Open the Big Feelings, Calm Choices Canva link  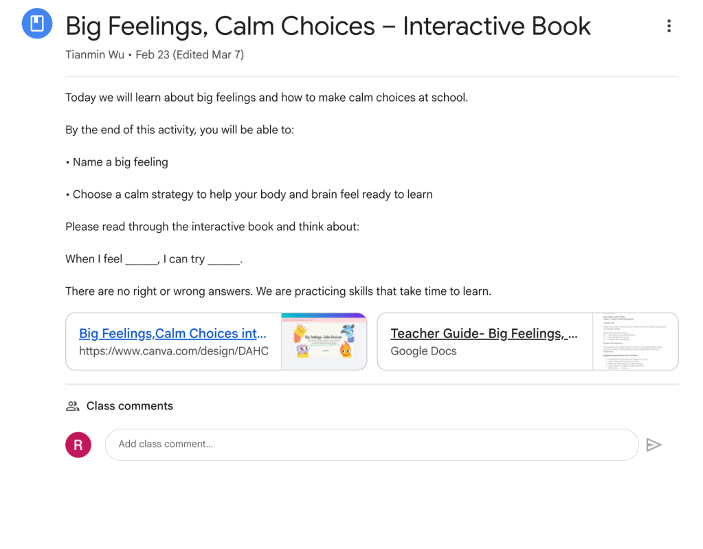point(172,333)
